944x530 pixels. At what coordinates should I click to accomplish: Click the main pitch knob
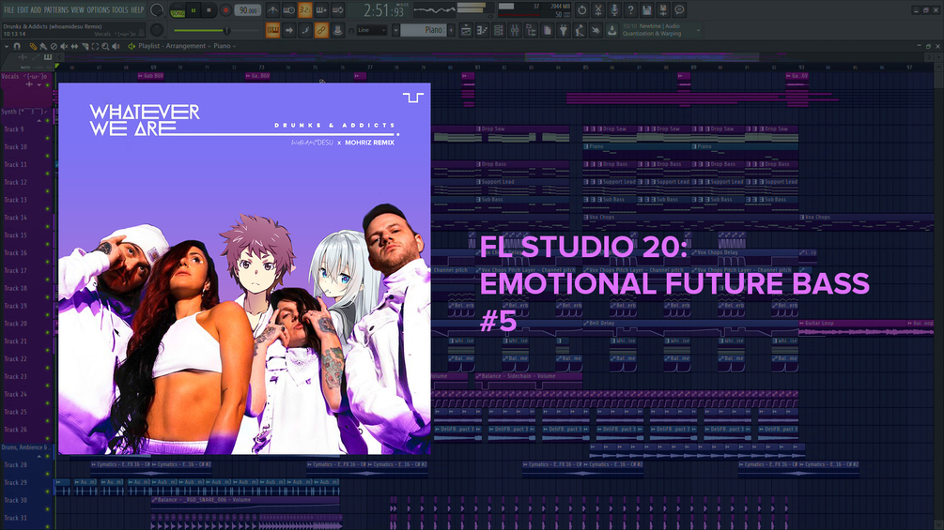click(x=157, y=29)
